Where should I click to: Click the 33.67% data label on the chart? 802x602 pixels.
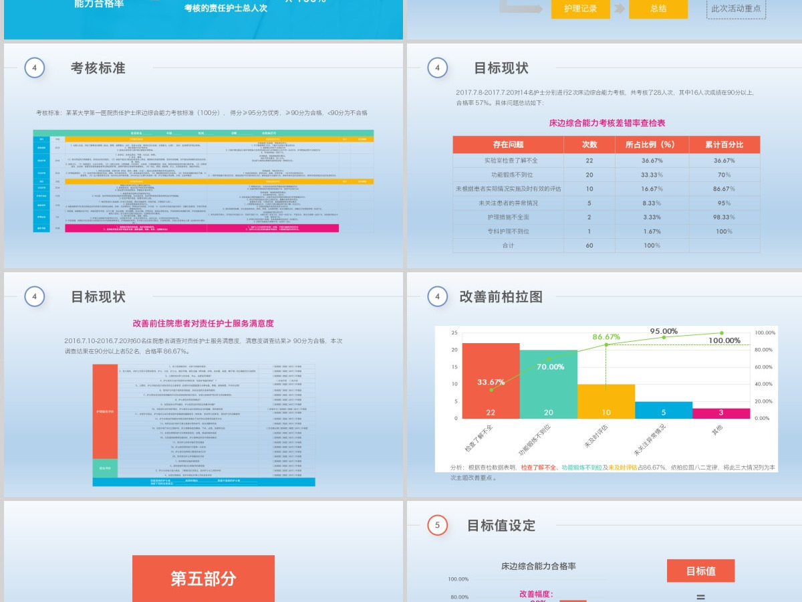click(x=491, y=382)
